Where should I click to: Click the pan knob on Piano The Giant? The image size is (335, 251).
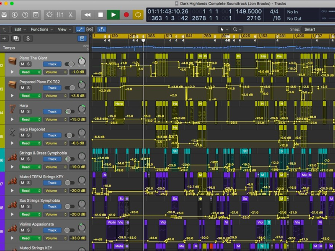pyautogui.click(x=82, y=62)
